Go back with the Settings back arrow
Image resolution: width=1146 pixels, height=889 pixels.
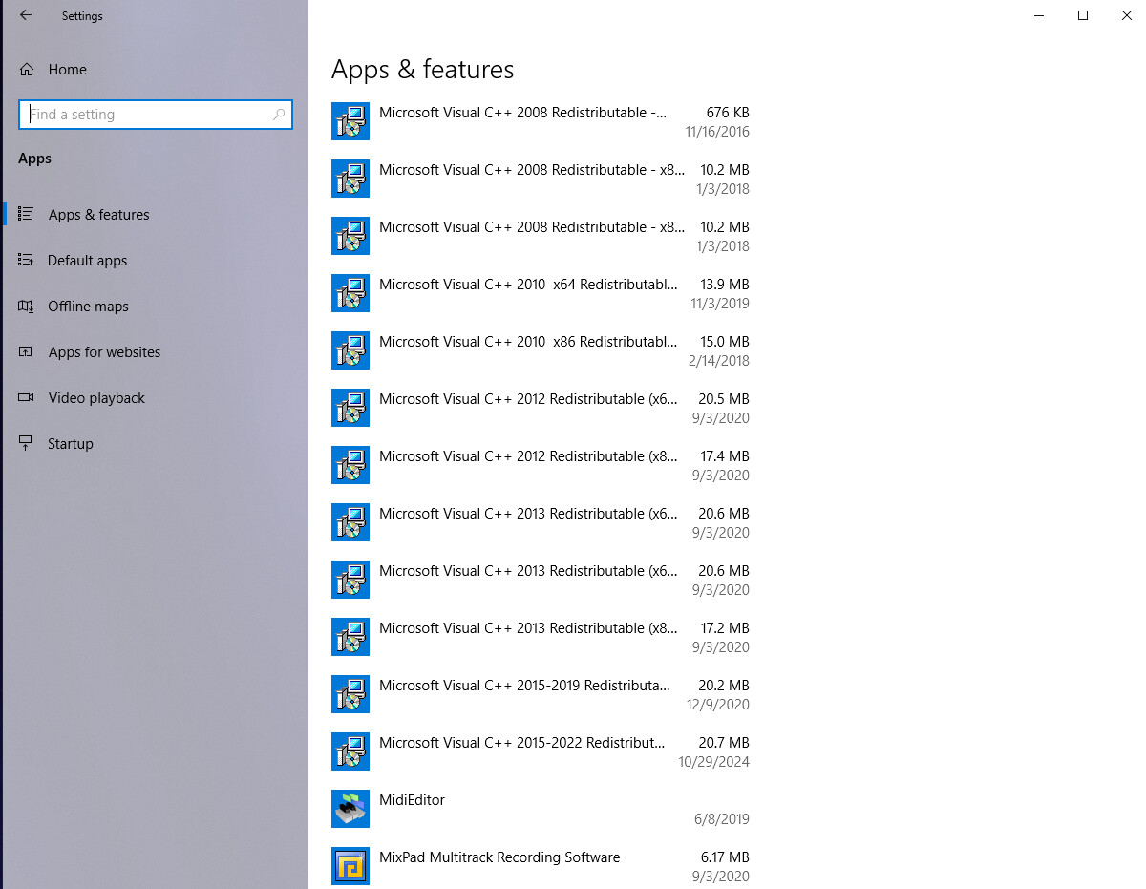click(26, 15)
